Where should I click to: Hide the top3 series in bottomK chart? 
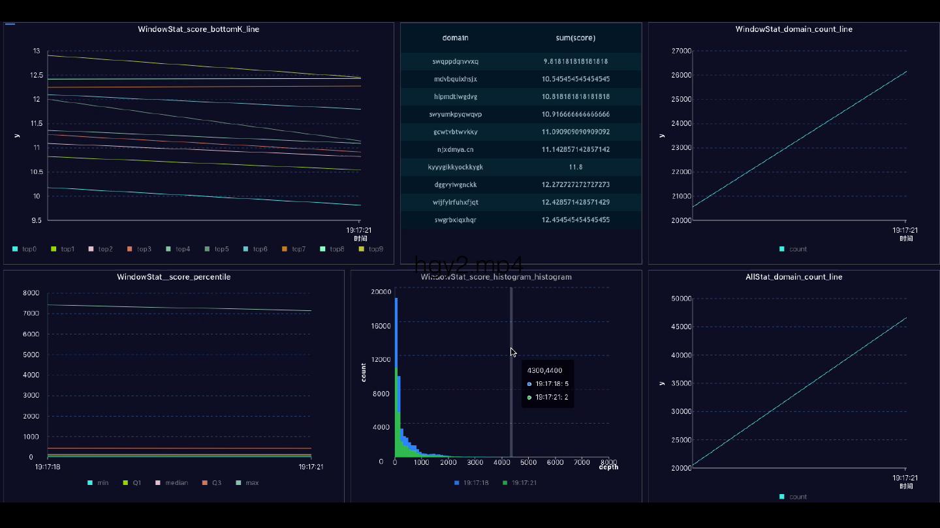point(140,249)
